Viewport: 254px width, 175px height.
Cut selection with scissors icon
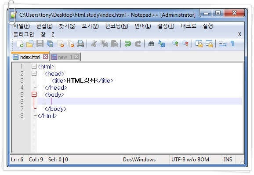tap(94, 44)
